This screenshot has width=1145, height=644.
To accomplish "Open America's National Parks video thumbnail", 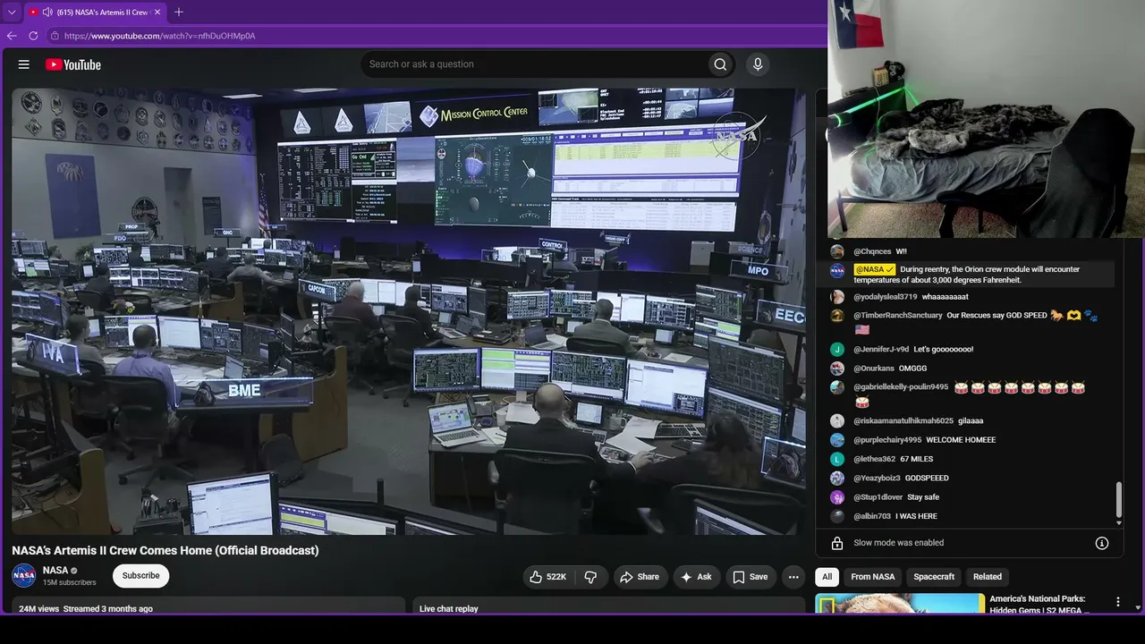I will [x=900, y=604].
